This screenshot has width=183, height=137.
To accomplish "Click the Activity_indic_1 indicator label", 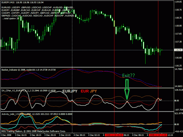I will (37, 114).
